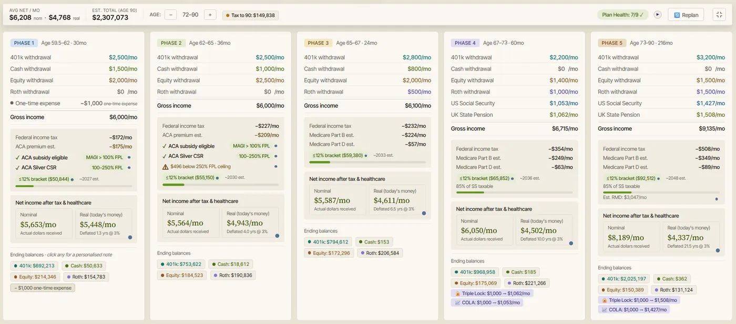Select the PHASE 1 label
The height and width of the screenshot is (324, 736).
coord(24,43)
